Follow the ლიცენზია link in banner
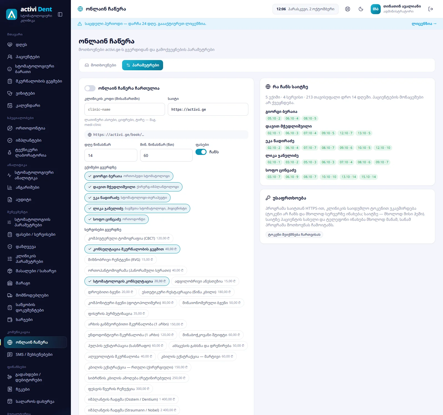The width and height of the screenshot is (443, 415). tap(424, 24)
